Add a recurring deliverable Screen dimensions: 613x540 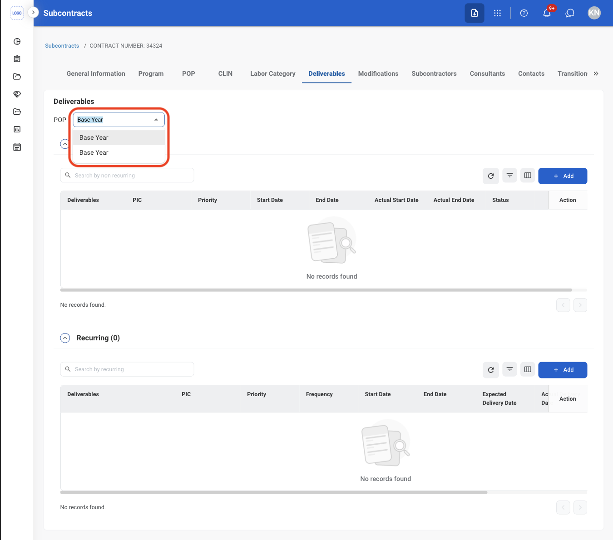(x=563, y=370)
